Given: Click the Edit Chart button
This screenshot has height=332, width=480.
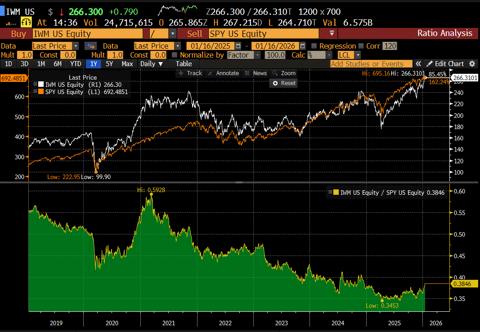Looking at the screenshot, I should [445, 63].
